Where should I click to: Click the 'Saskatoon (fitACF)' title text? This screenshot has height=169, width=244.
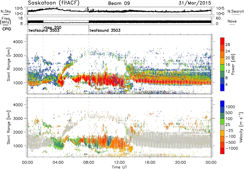[54, 3]
